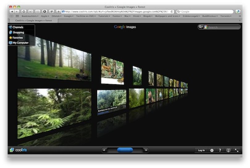Click the add bookmark plus button

pyautogui.click(x=58, y=11)
